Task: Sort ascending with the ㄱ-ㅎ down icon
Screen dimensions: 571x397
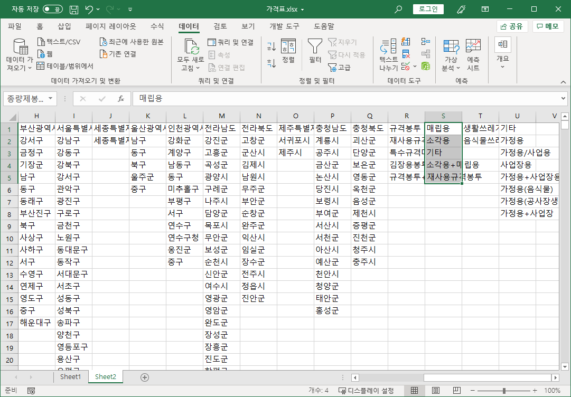Action: pyautogui.click(x=272, y=46)
